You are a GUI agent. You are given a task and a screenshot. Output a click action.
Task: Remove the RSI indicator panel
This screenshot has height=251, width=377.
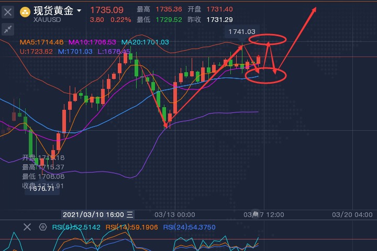(27, 227)
